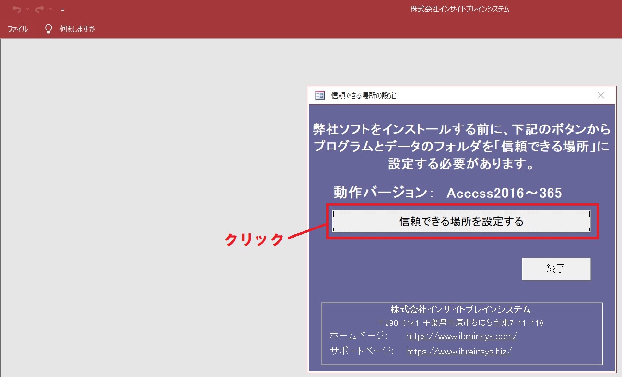Click the 株式会社インサイトブレインシステム text in dialog footer
The image size is (622, 377).
click(461, 309)
